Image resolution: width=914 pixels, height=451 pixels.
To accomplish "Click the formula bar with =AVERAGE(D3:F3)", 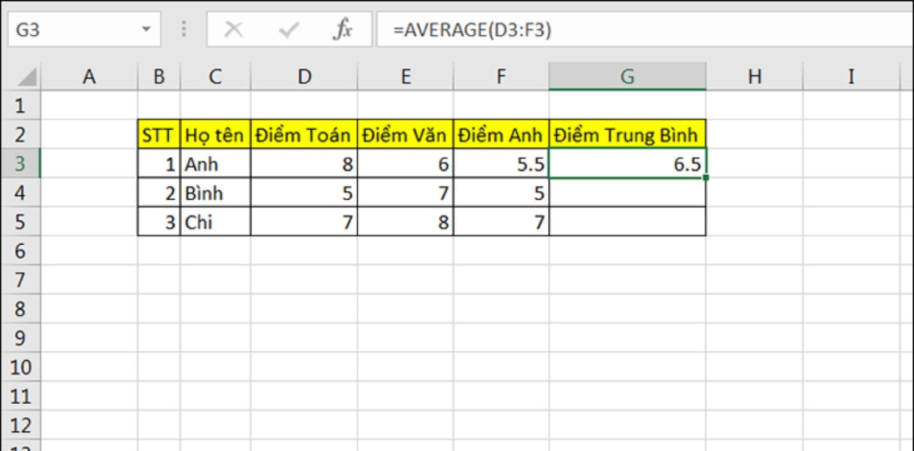I will point(645,29).
